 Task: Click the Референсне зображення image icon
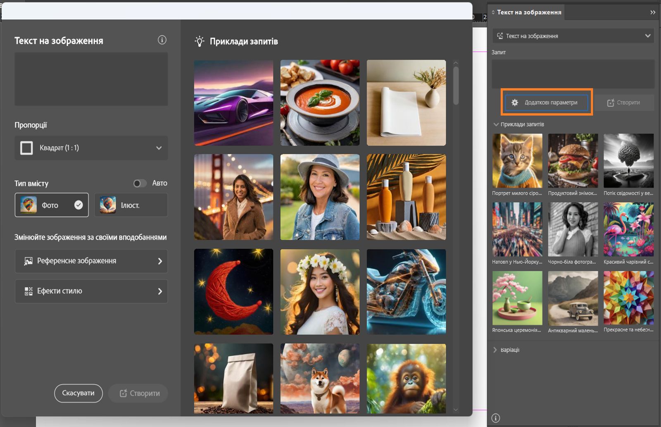pyautogui.click(x=28, y=261)
